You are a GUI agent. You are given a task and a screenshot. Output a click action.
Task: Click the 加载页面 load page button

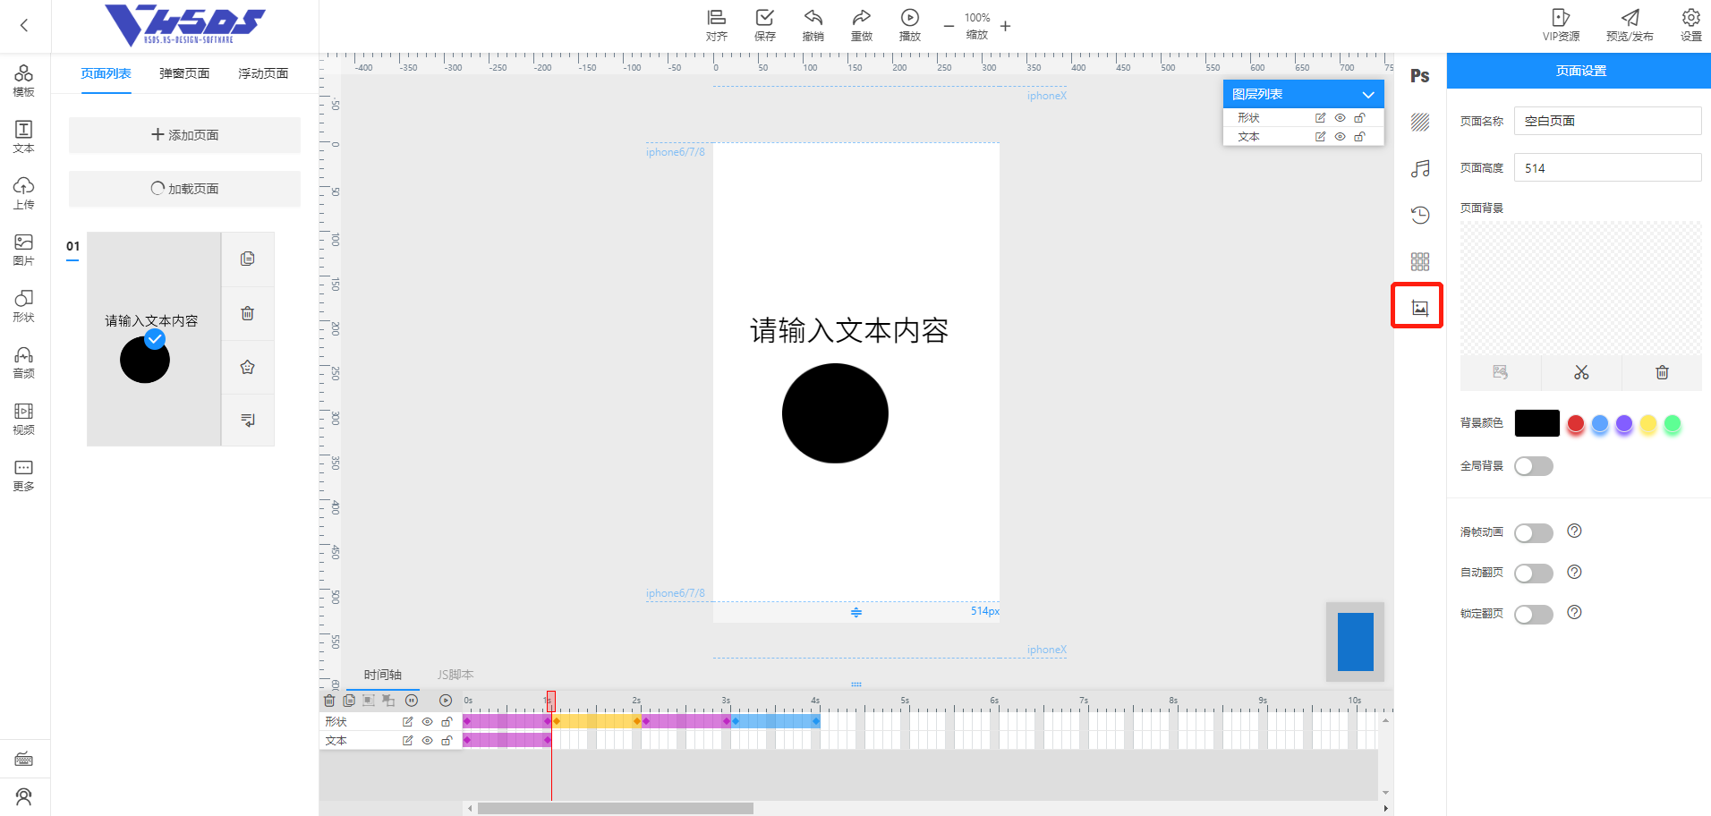pos(184,189)
